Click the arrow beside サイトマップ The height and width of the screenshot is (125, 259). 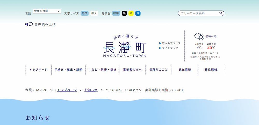pyautogui.click(x=160, y=48)
